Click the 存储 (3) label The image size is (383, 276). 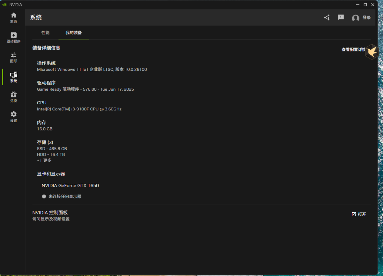[x=45, y=142]
